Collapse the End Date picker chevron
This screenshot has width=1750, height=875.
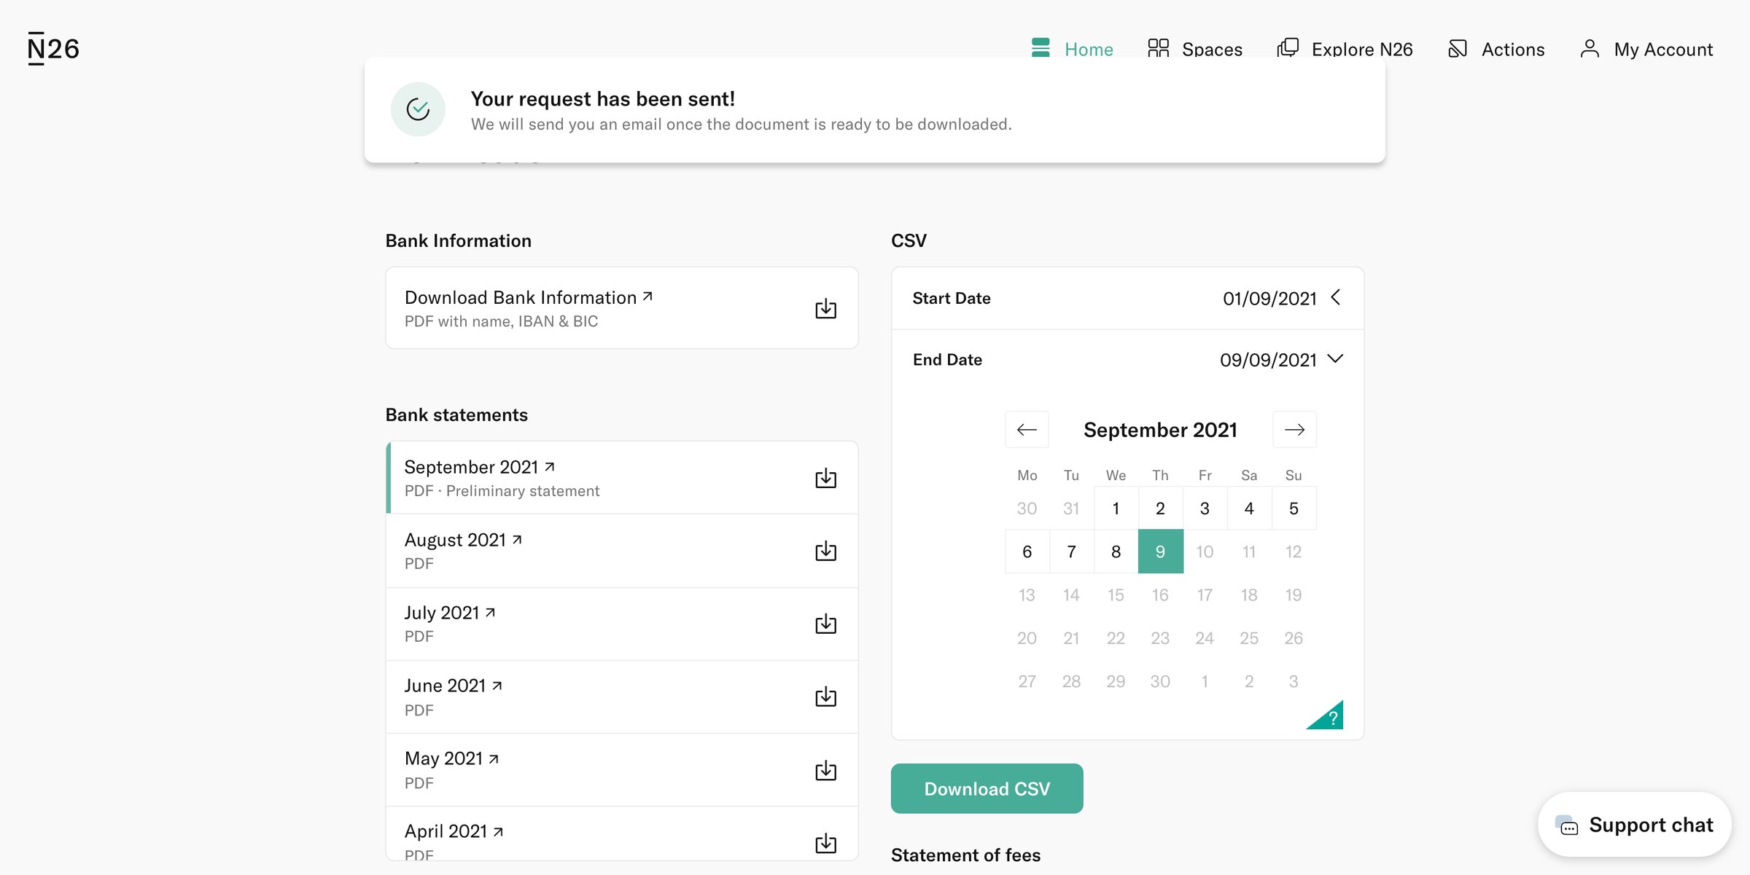point(1335,358)
